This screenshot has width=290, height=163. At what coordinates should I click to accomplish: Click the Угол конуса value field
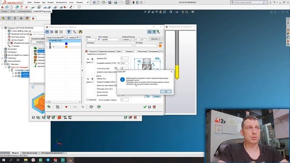[125, 68]
